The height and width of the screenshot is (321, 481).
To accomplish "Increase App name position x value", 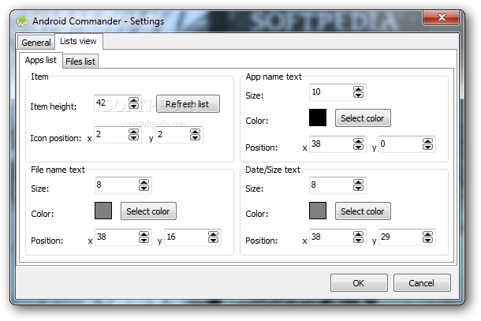I will [358, 141].
